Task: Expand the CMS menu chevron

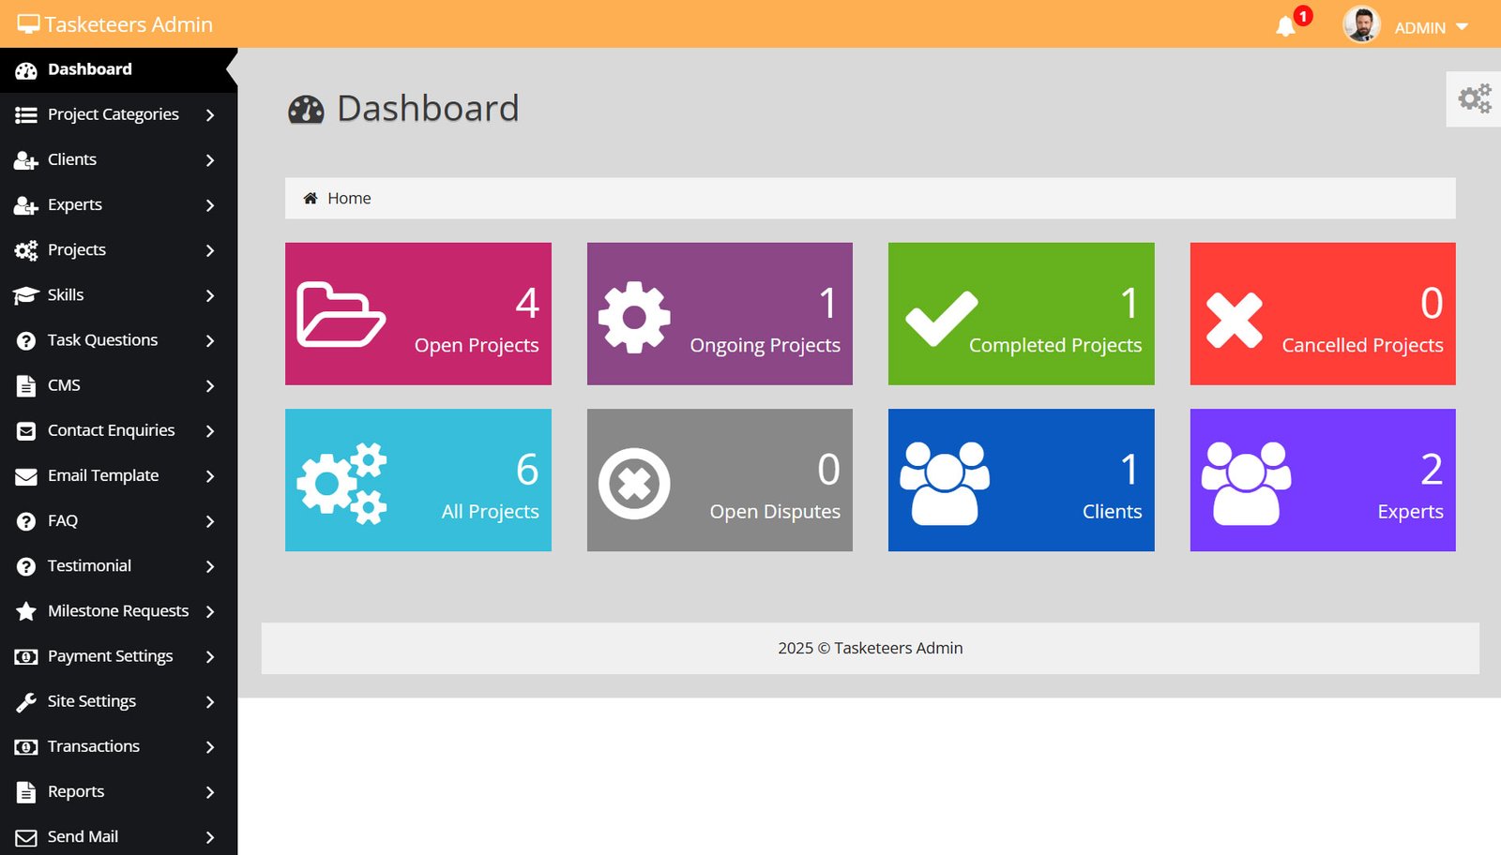Action: [210, 386]
